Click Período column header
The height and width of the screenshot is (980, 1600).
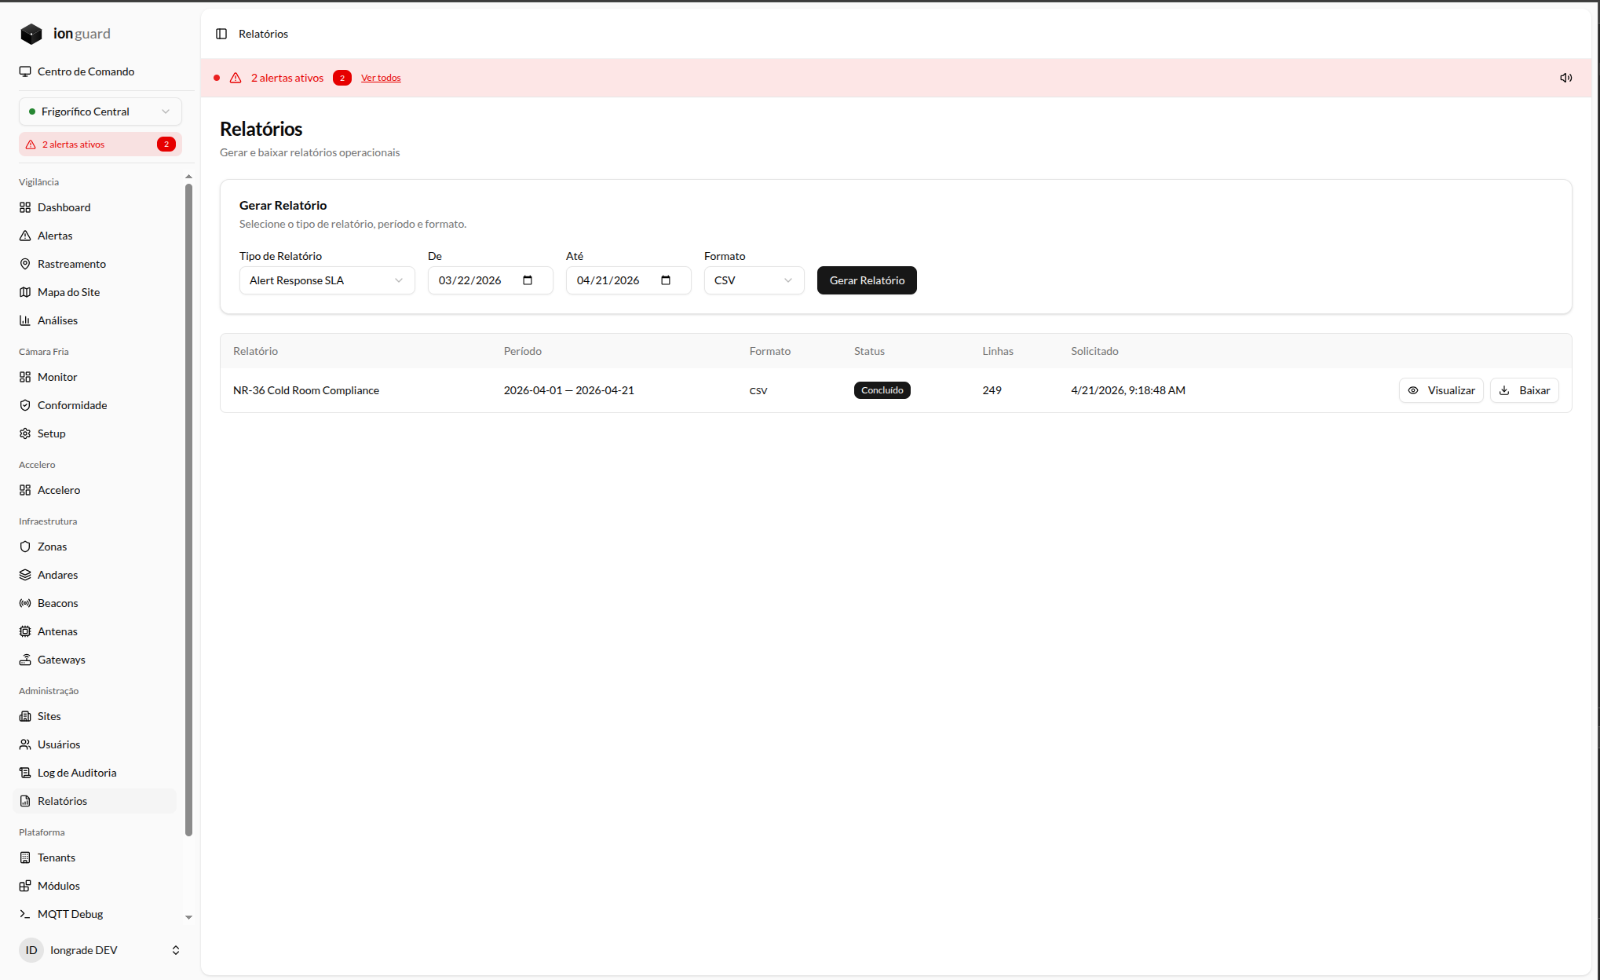523,351
